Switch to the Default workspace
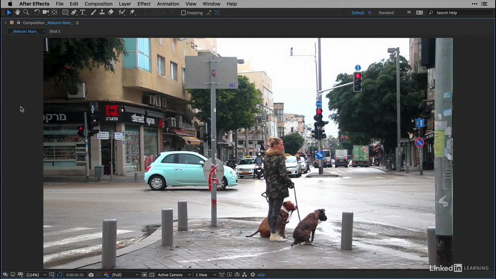Screen dimensions: 496x279 [x=358, y=13]
